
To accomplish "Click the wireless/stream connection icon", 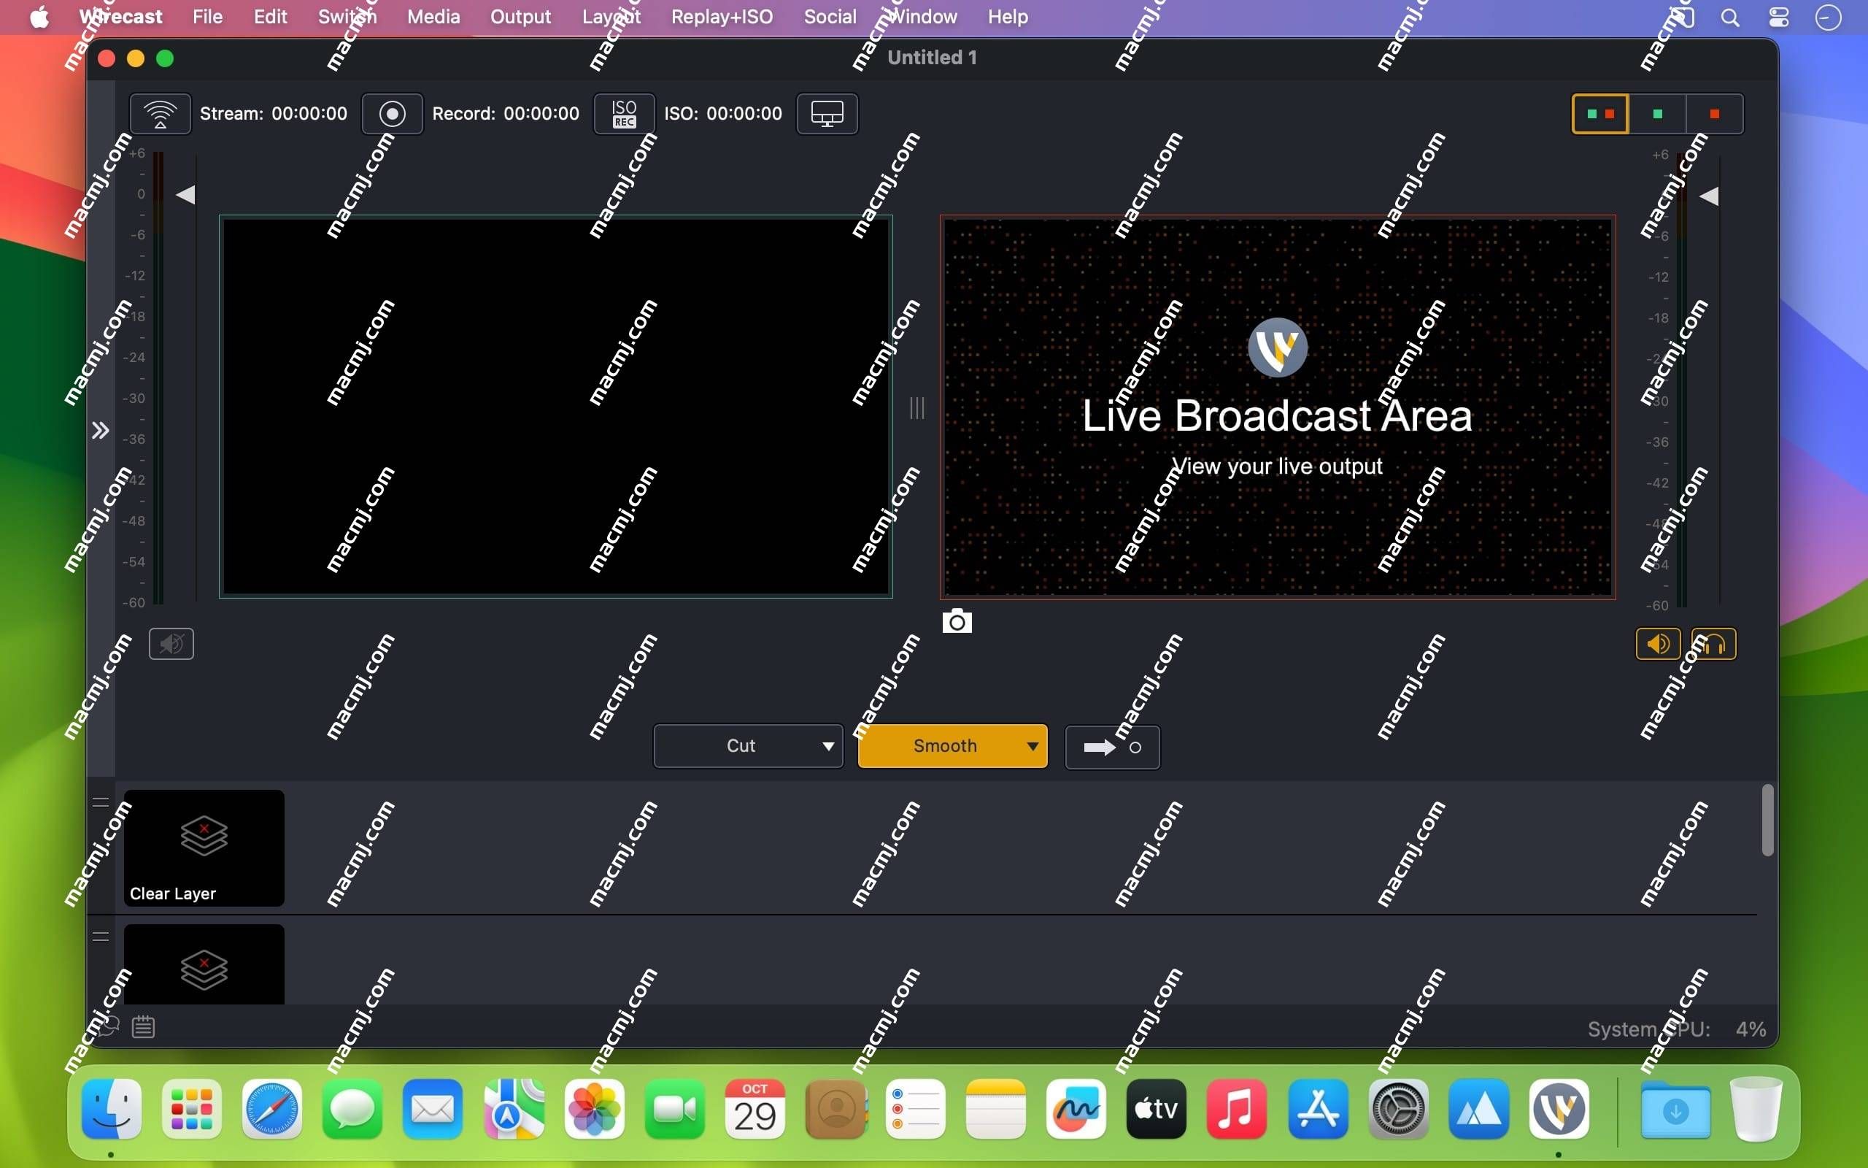I will point(158,113).
